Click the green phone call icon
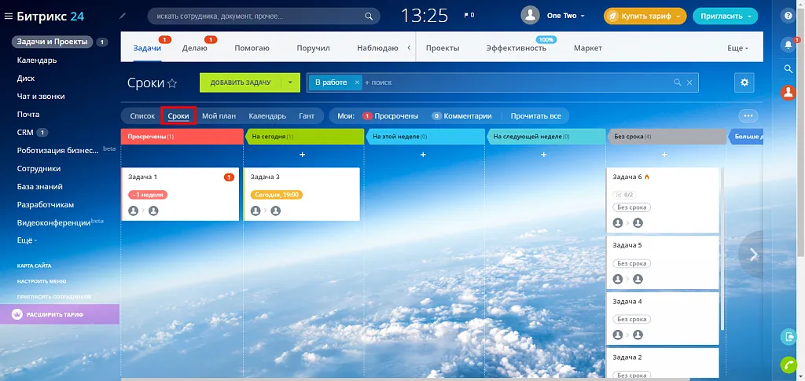805x381 pixels. coord(788,365)
